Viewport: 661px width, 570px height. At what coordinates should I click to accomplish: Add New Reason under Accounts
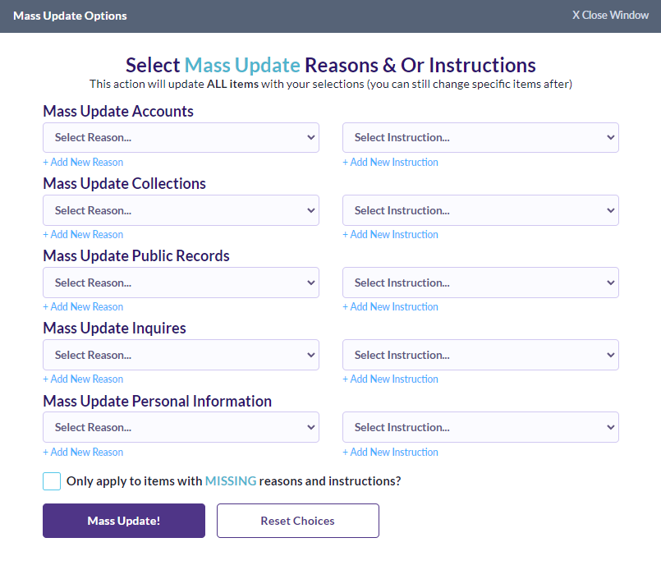83,163
